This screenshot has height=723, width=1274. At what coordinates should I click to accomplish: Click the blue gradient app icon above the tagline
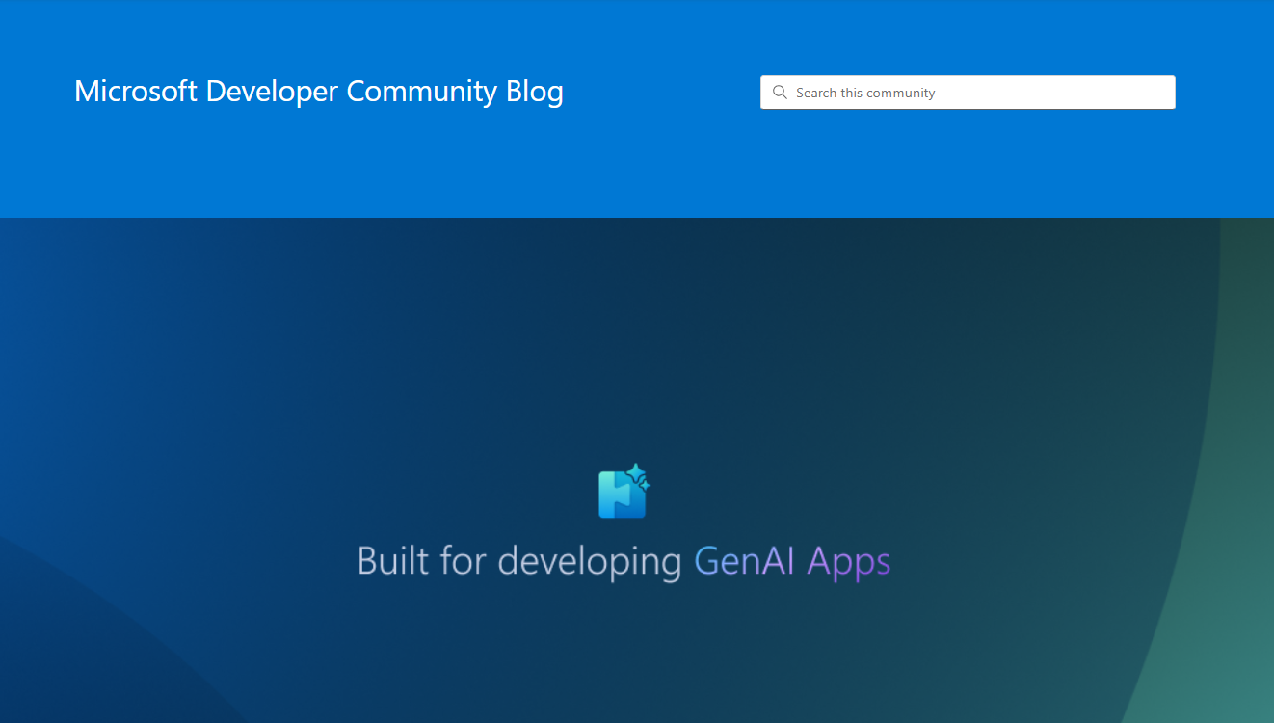click(622, 494)
